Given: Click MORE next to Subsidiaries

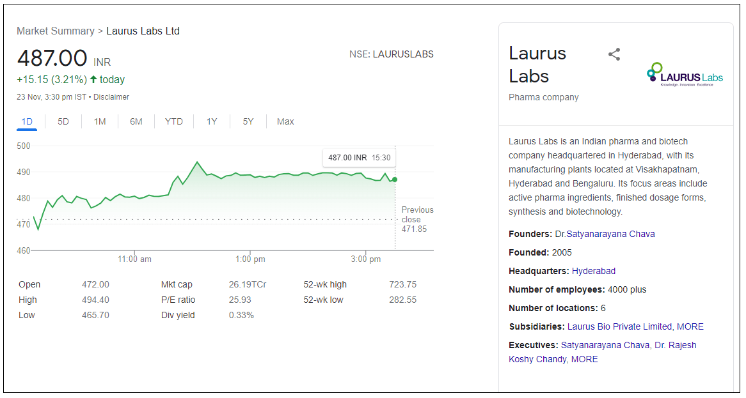Looking at the screenshot, I should click(690, 326).
